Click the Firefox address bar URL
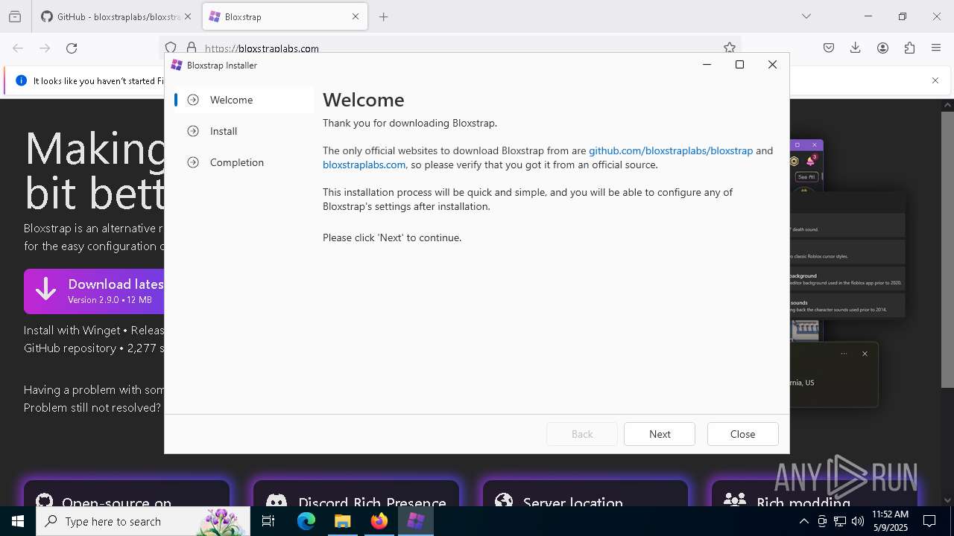Viewport: 954px width, 536px height. click(262, 48)
